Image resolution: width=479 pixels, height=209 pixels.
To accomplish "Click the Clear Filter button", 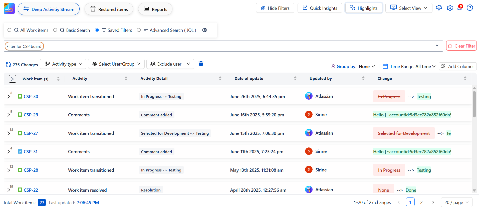I will click(461, 46).
